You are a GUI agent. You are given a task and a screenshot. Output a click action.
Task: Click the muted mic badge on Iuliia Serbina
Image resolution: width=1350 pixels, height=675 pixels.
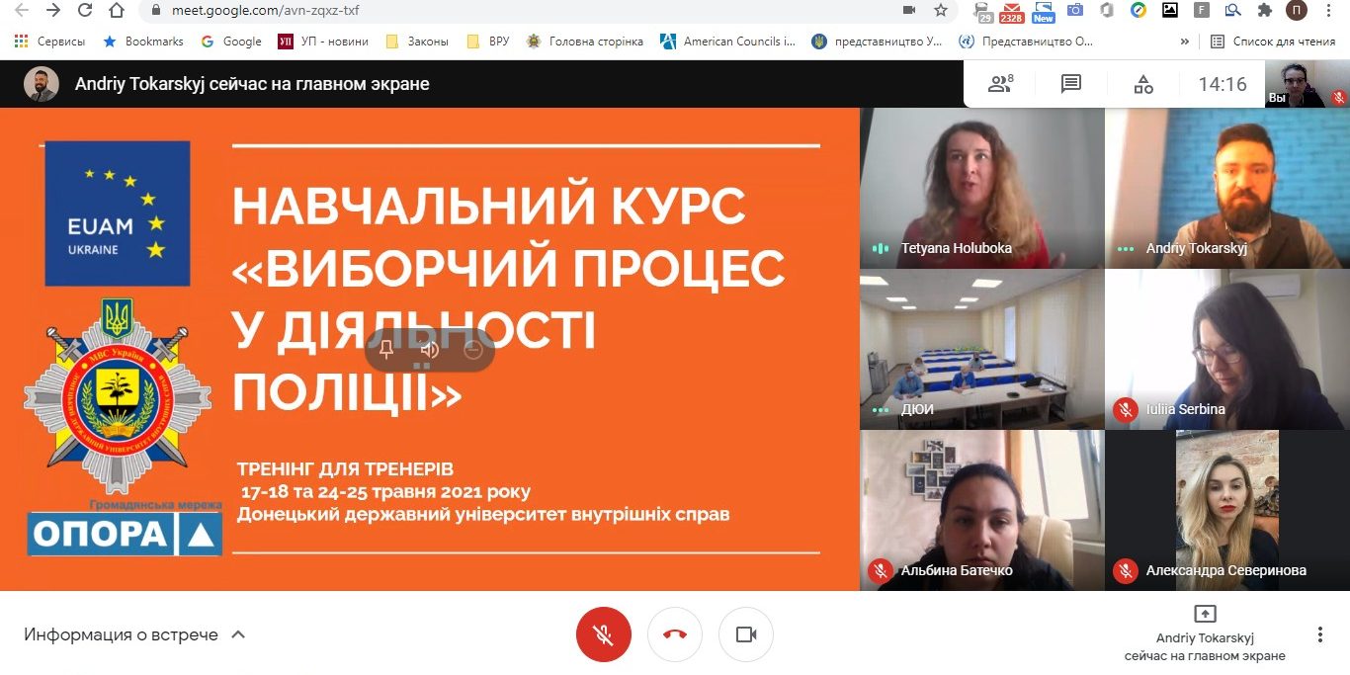[1125, 409]
